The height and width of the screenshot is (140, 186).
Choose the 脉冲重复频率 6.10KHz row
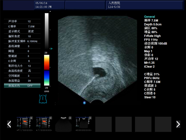click(22, 41)
